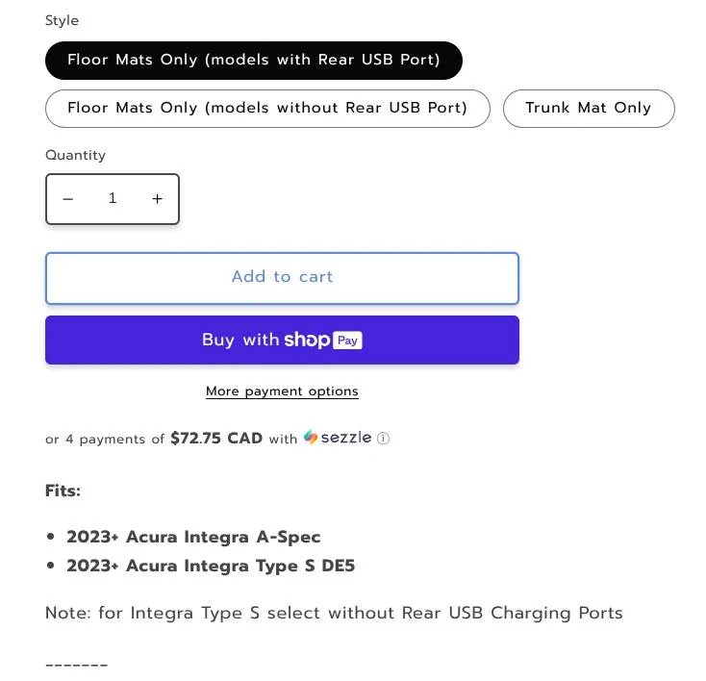
Task: Click the Acura Integra Type S DE5 bullet
Action: [211, 566]
